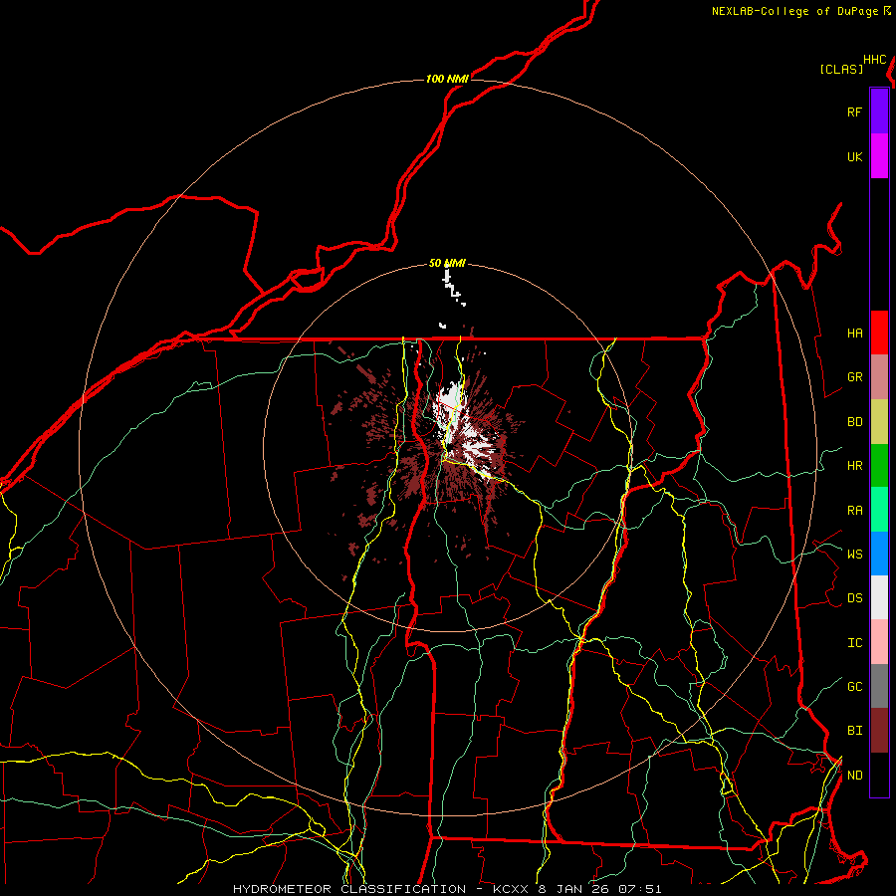Click the DS white legend swatch

tap(879, 597)
